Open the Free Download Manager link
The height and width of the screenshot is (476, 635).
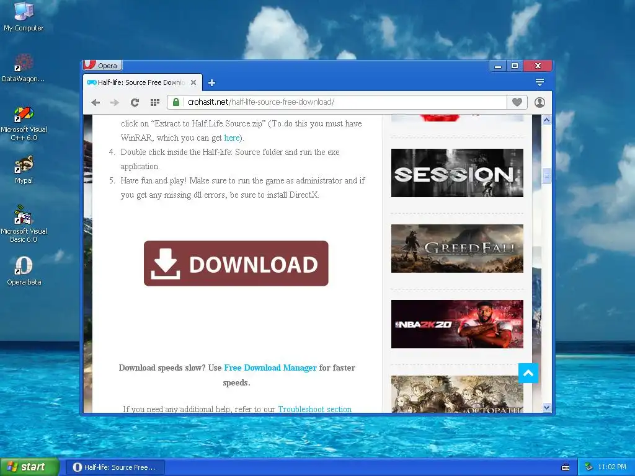270,368
